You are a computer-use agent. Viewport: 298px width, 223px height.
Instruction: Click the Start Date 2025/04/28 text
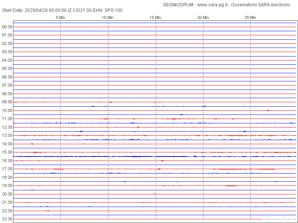(25, 10)
